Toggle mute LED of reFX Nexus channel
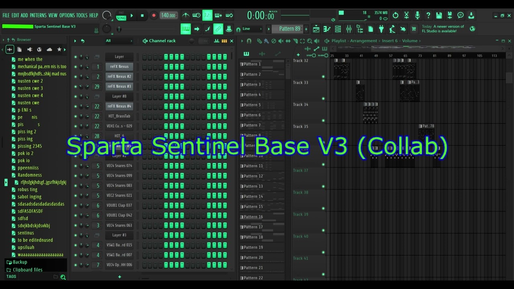 point(75,67)
